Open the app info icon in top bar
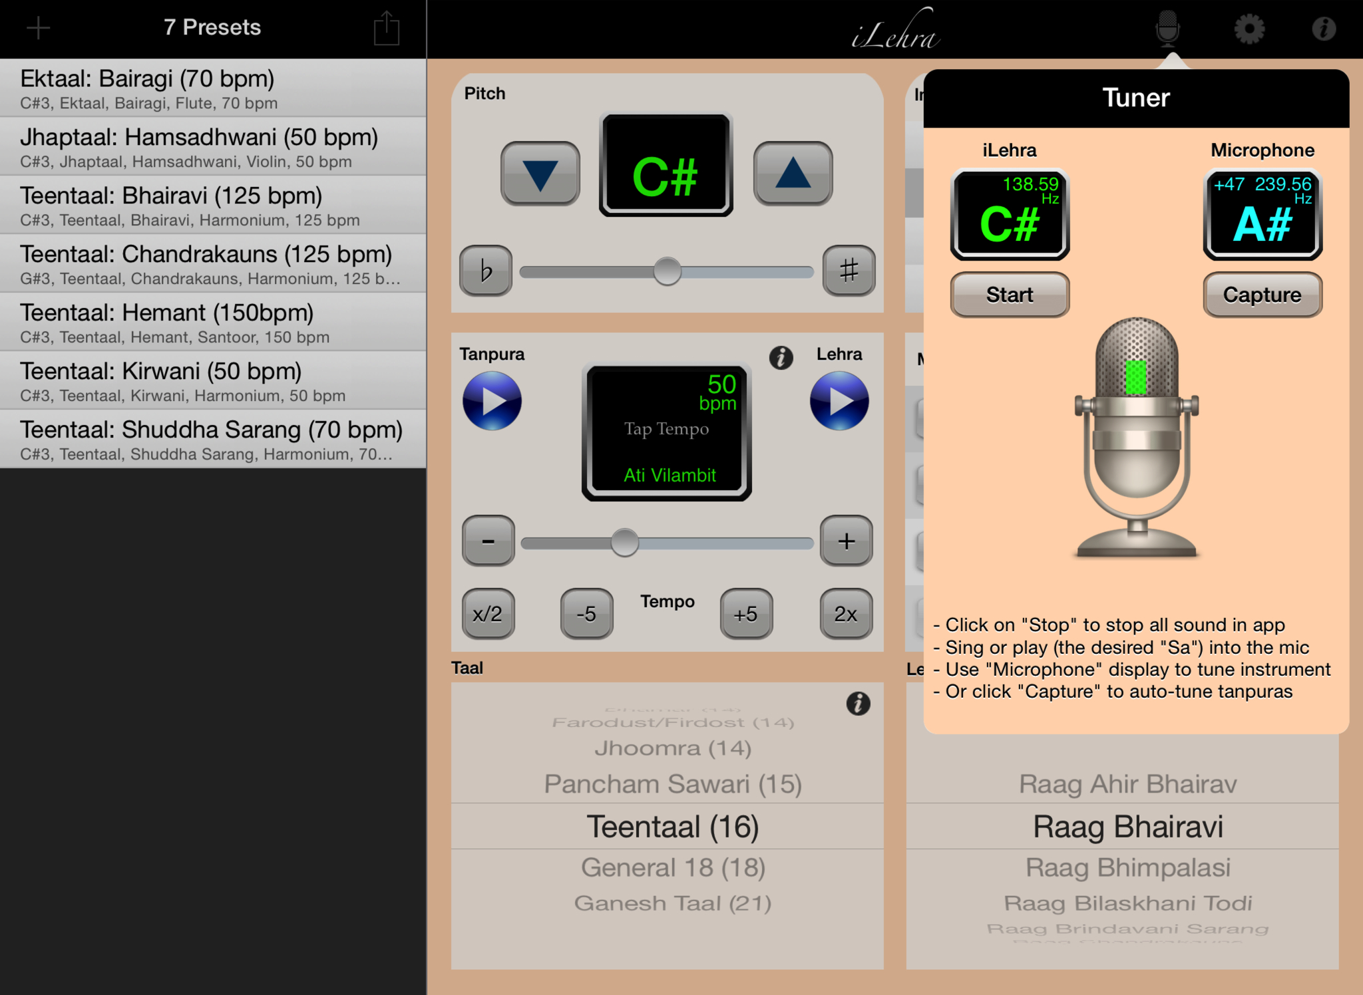This screenshot has height=995, width=1363. pyautogui.click(x=1323, y=29)
